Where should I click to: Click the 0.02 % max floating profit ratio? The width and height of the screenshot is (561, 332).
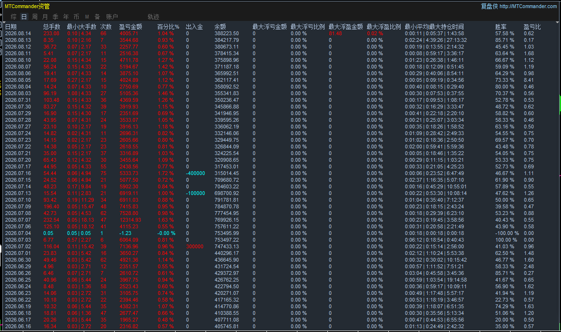click(x=374, y=34)
